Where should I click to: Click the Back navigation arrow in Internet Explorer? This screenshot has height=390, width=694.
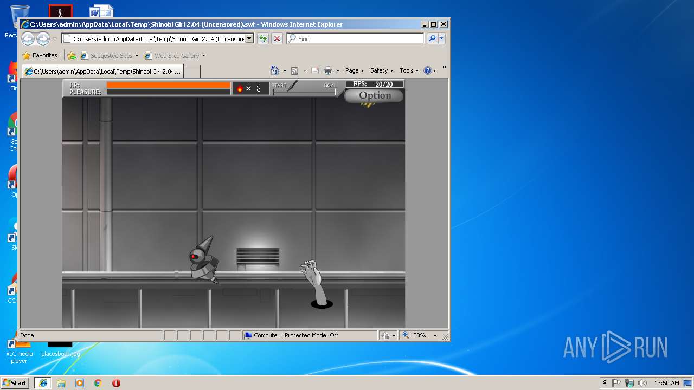pyautogui.click(x=28, y=38)
